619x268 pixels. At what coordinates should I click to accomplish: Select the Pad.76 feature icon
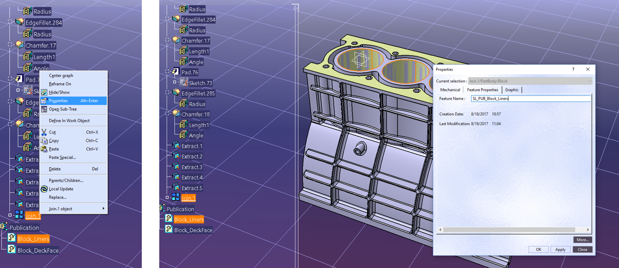pyautogui.click(x=176, y=72)
